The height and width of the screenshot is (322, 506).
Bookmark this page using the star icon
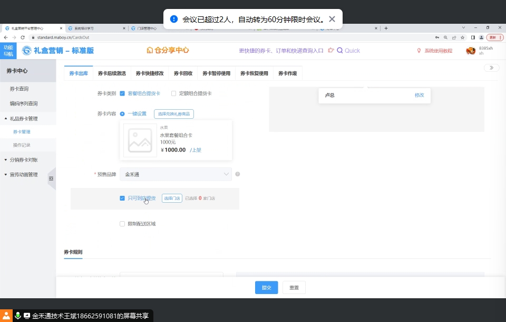pyautogui.click(x=462, y=37)
